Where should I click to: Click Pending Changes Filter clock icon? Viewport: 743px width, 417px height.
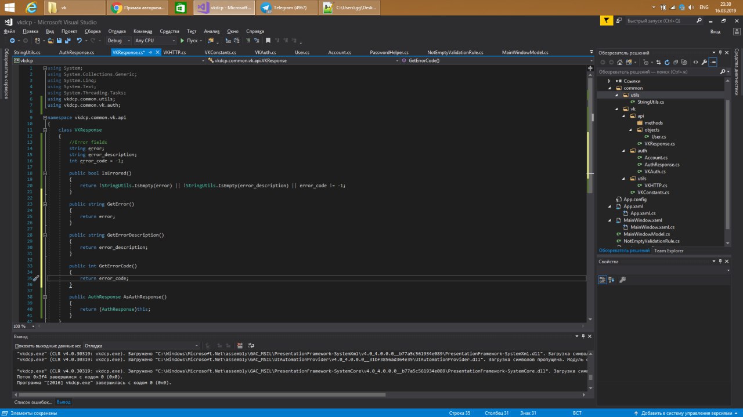click(646, 62)
